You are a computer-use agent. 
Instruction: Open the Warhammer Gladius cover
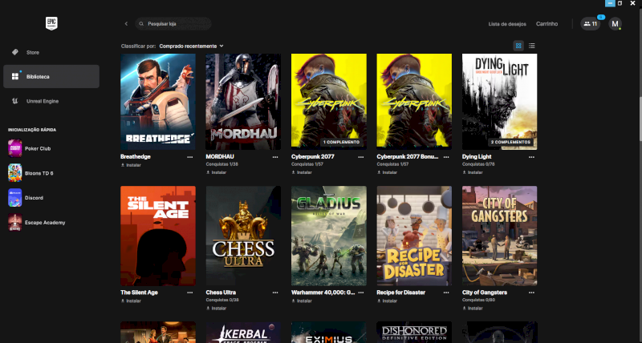tap(329, 236)
